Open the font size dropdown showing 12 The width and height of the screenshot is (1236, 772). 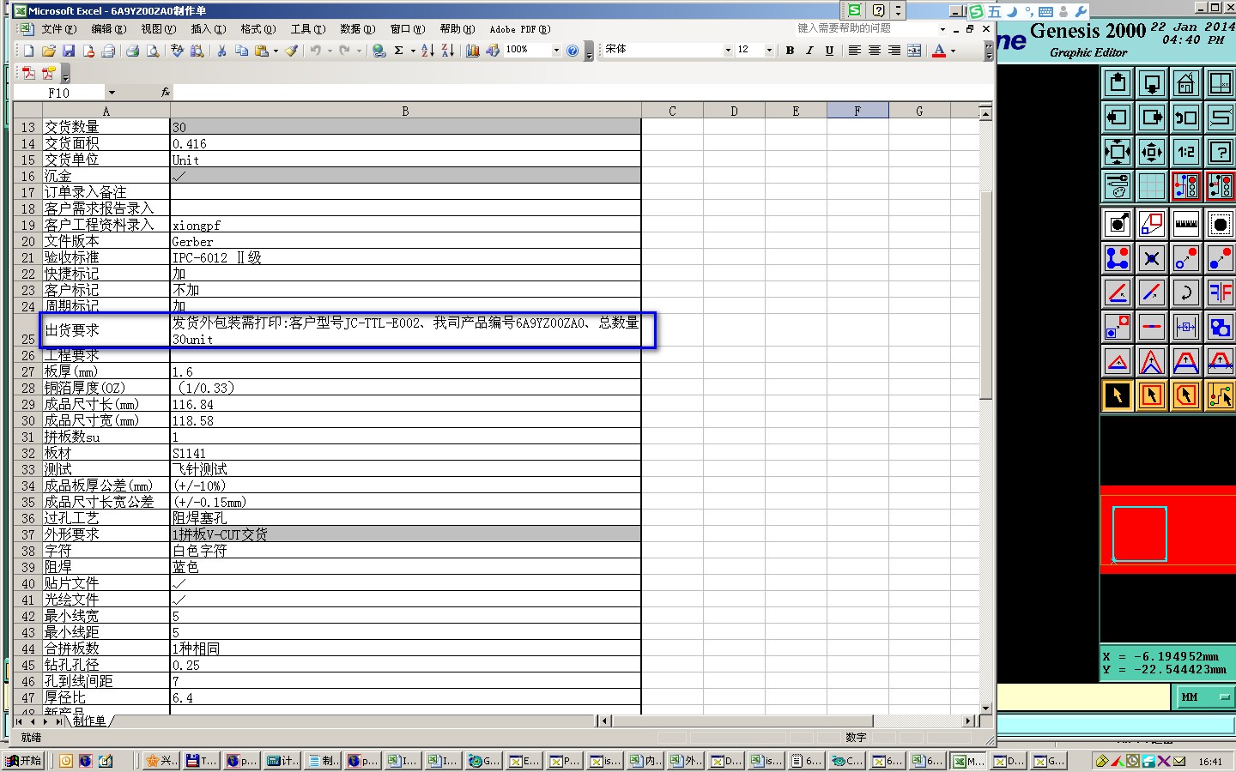pyautogui.click(x=769, y=51)
